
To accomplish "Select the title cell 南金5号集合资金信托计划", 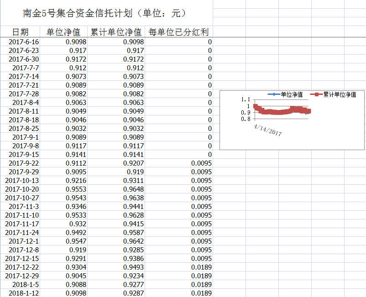I will [105, 13].
